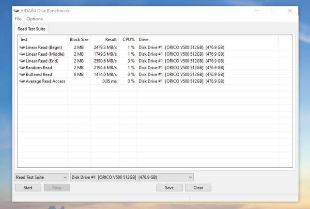The width and height of the screenshot is (310, 209).
Task: Click the 2194.6 MB/s result value
Action: coord(105,68)
